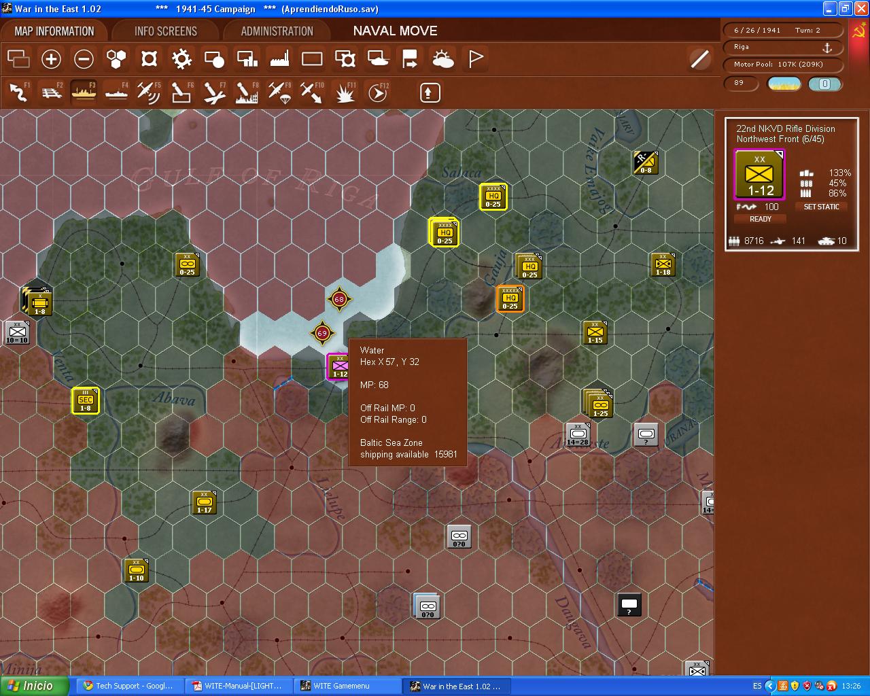Click the blue pill showing 0
The height and width of the screenshot is (696, 870).
click(x=825, y=84)
